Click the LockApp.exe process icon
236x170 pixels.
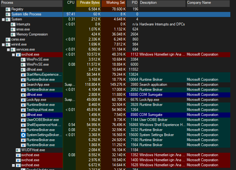click(x=23, y=100)
